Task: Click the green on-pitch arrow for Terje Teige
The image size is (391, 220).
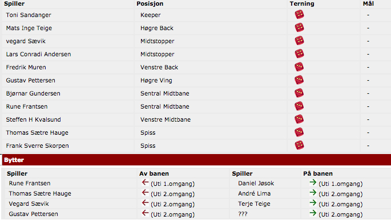Action: [x=313, y=203]
